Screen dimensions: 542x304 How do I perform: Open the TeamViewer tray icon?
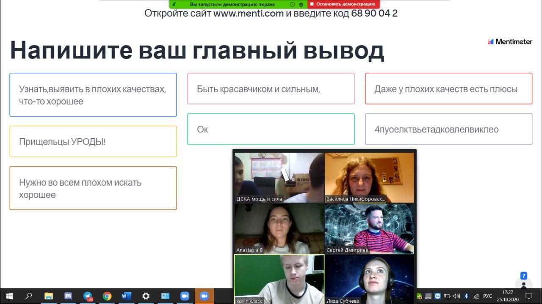tap(438, 296)
